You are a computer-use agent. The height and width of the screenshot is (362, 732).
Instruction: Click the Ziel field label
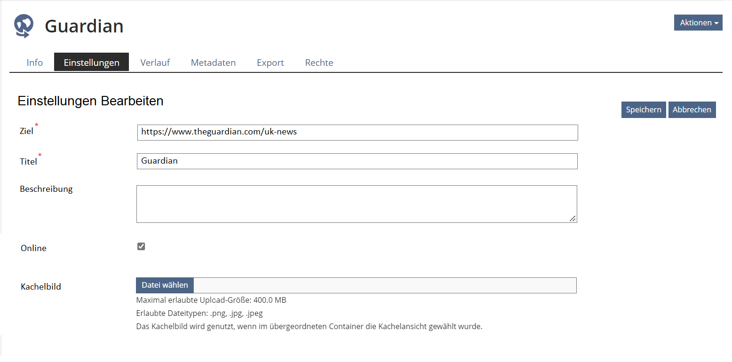(x=27, y=131)
